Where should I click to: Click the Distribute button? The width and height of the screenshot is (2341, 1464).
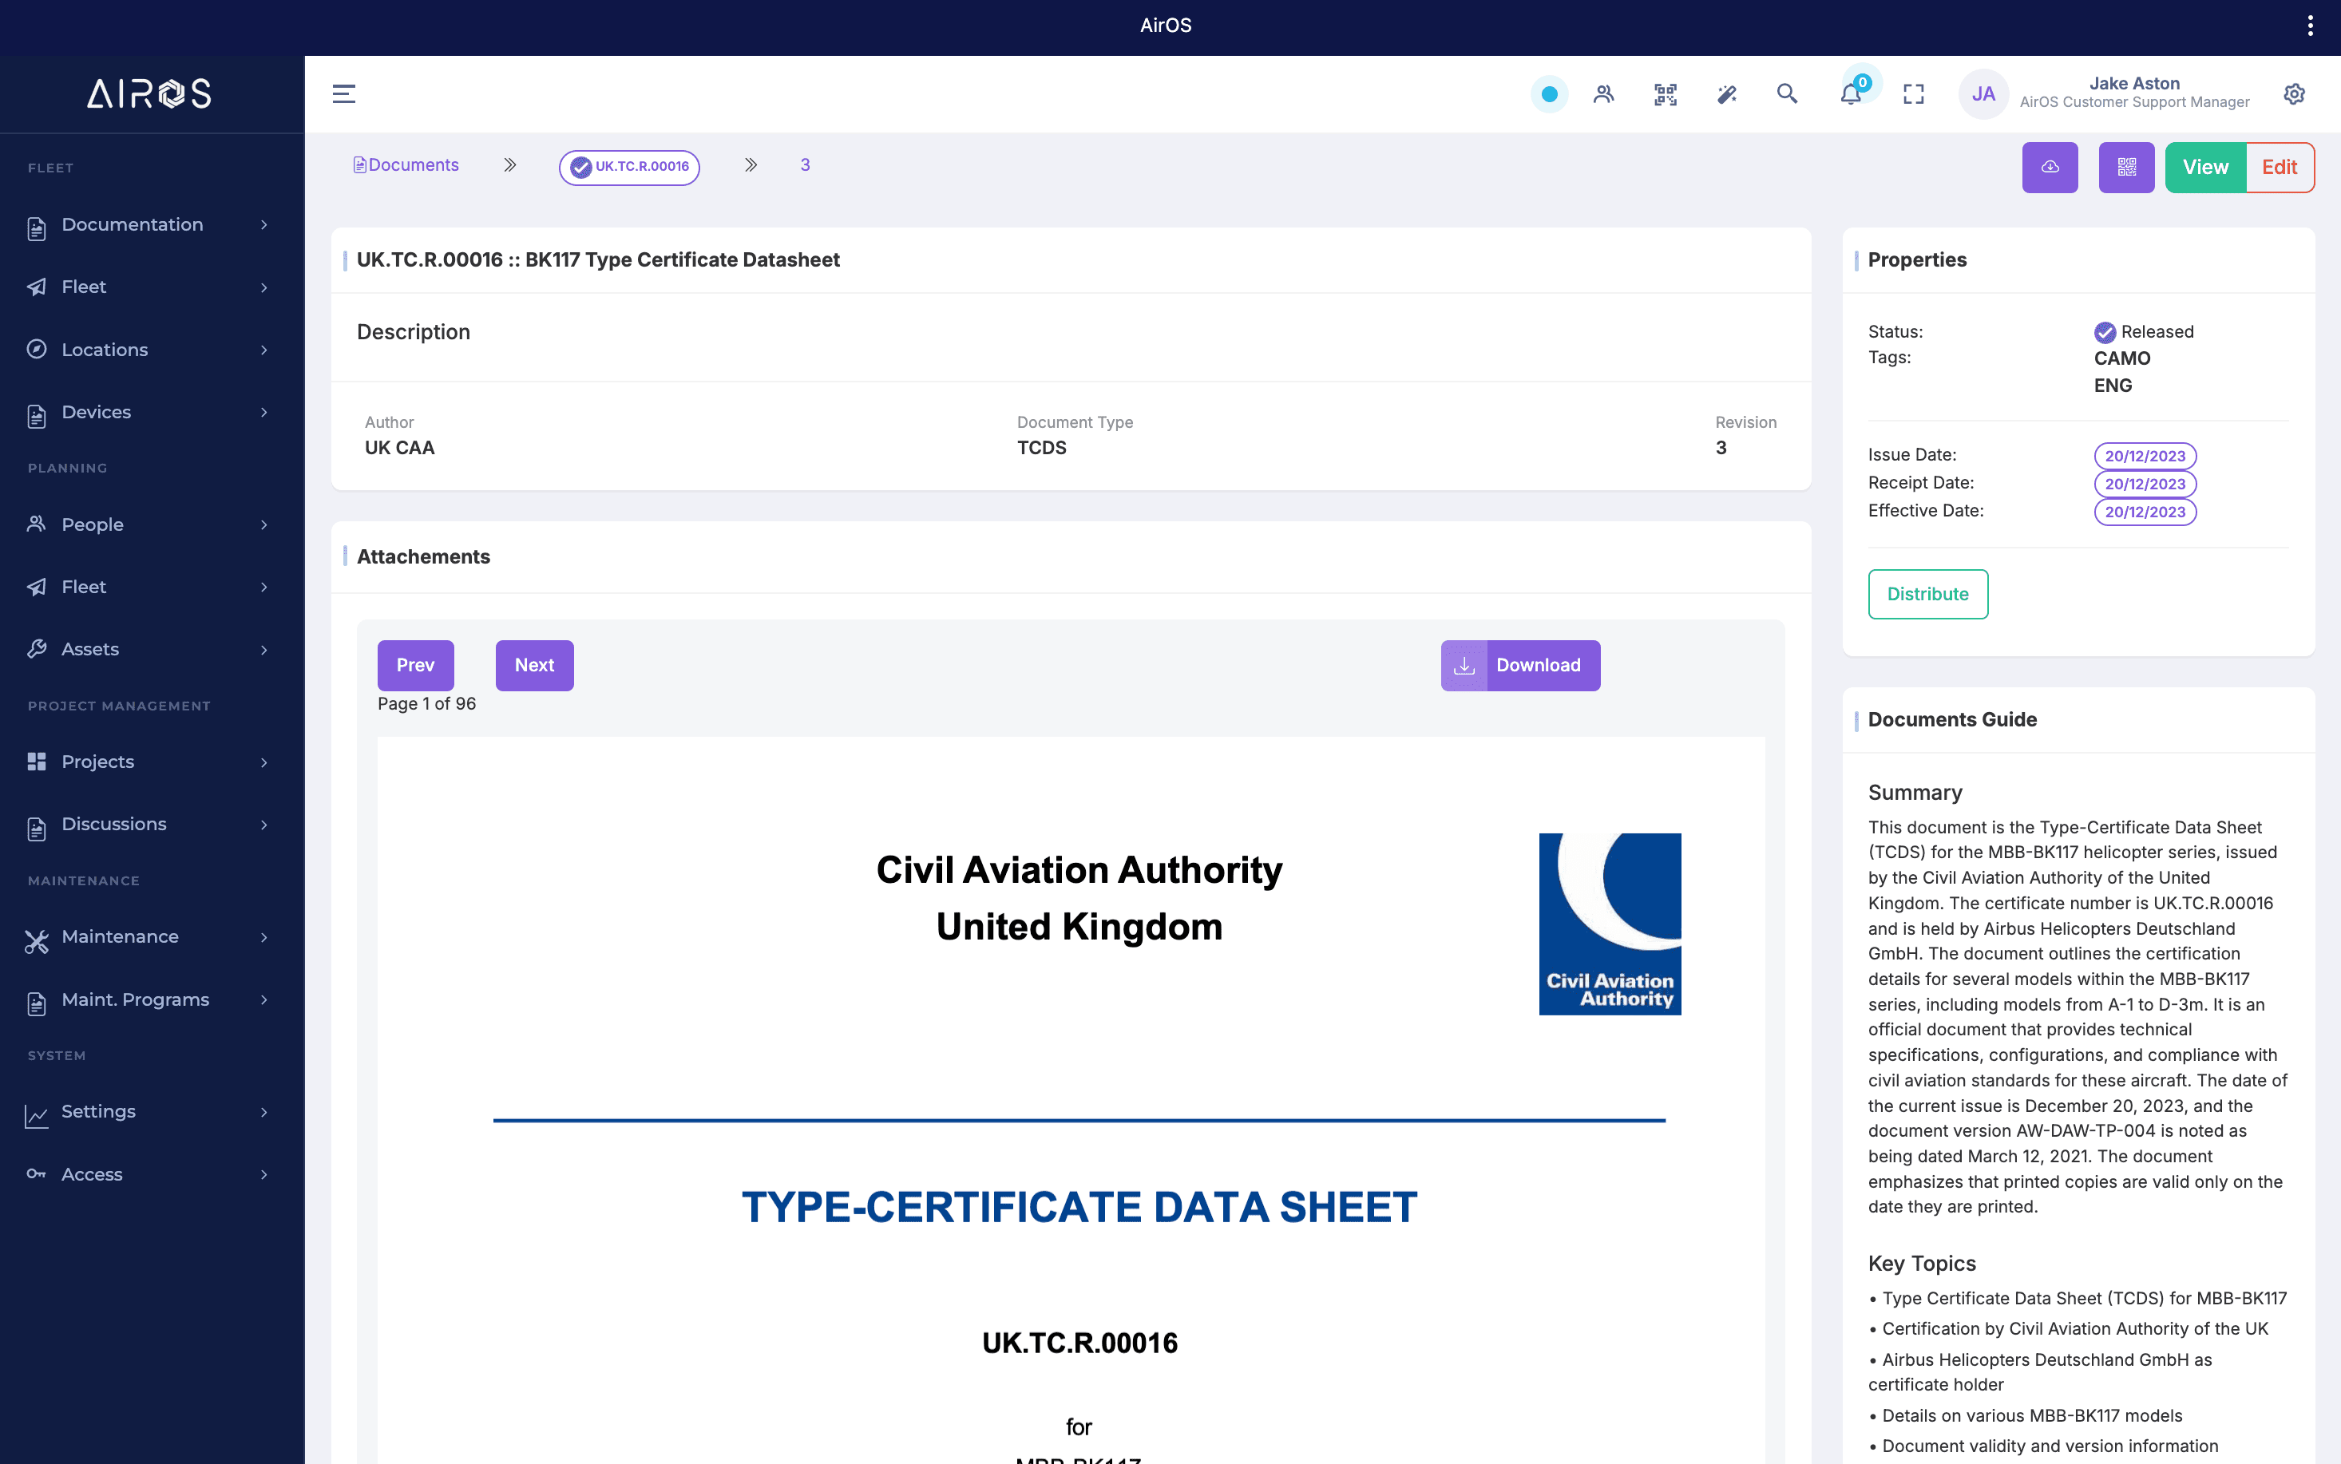(x=1927, y=594)
